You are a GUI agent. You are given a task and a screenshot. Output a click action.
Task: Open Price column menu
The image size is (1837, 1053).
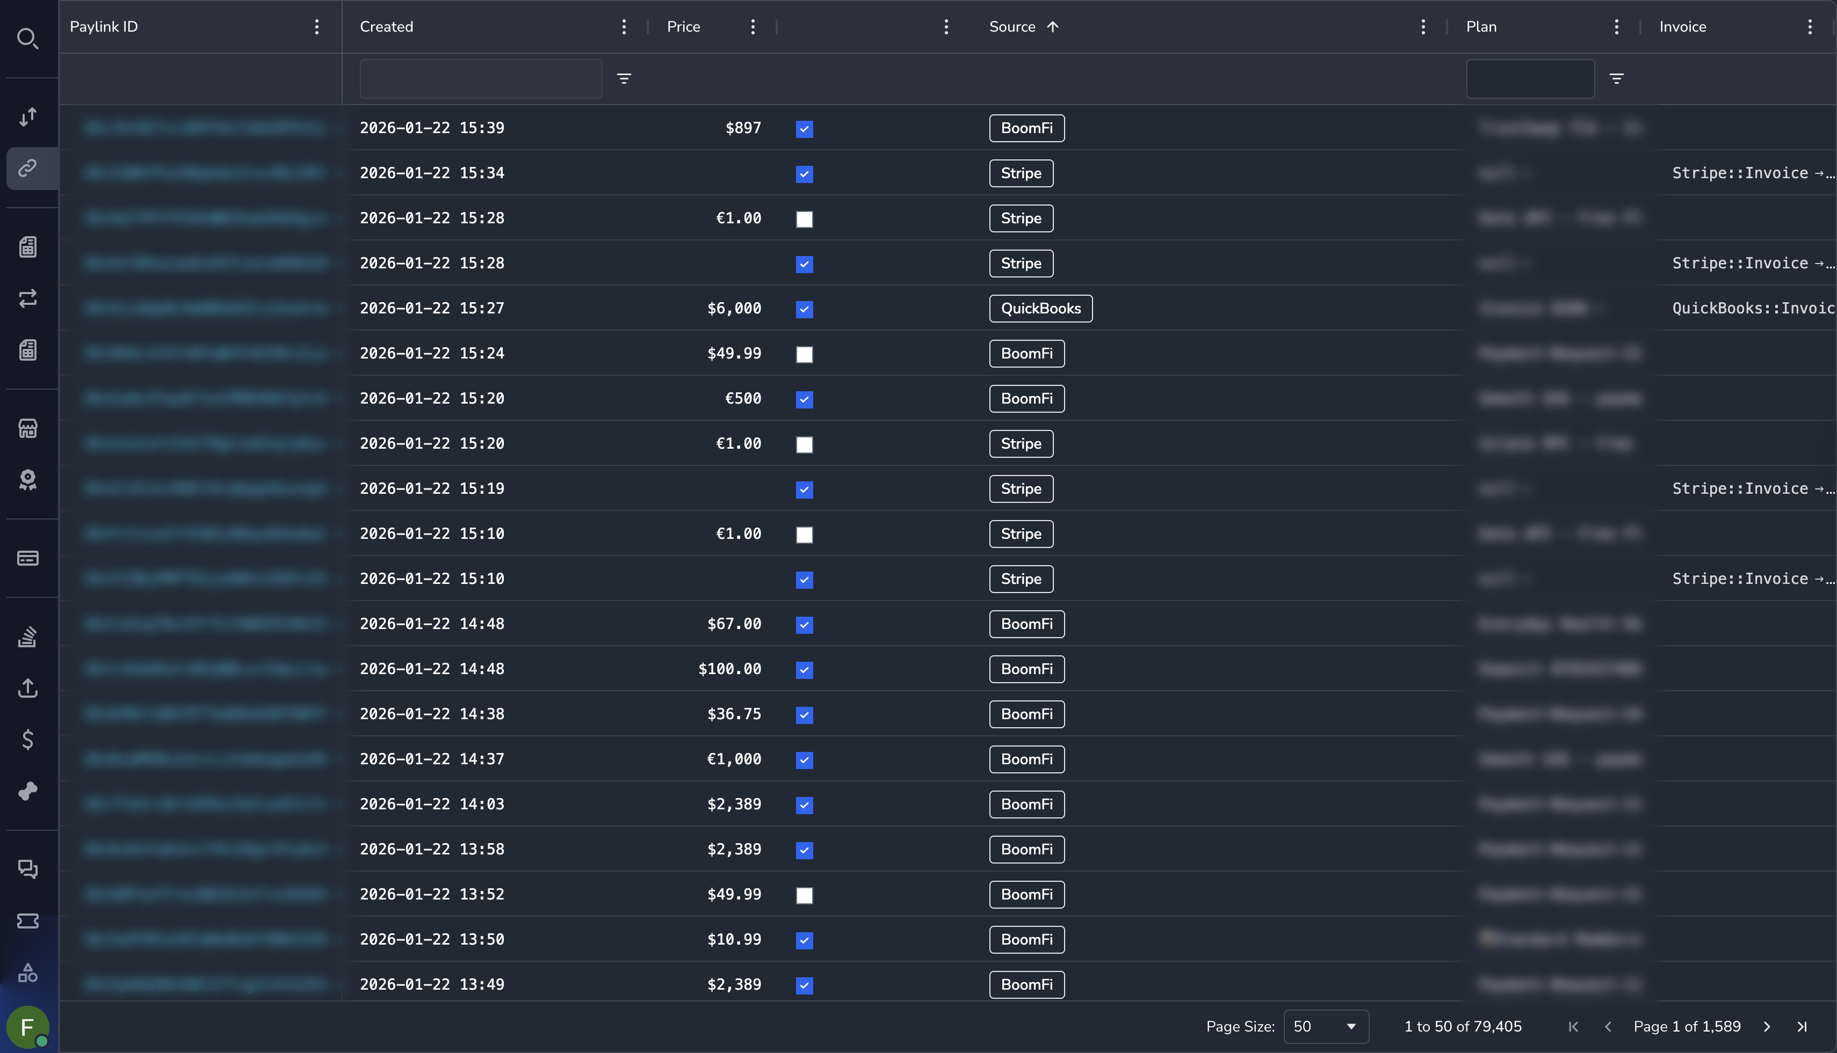tap(753, 27)
